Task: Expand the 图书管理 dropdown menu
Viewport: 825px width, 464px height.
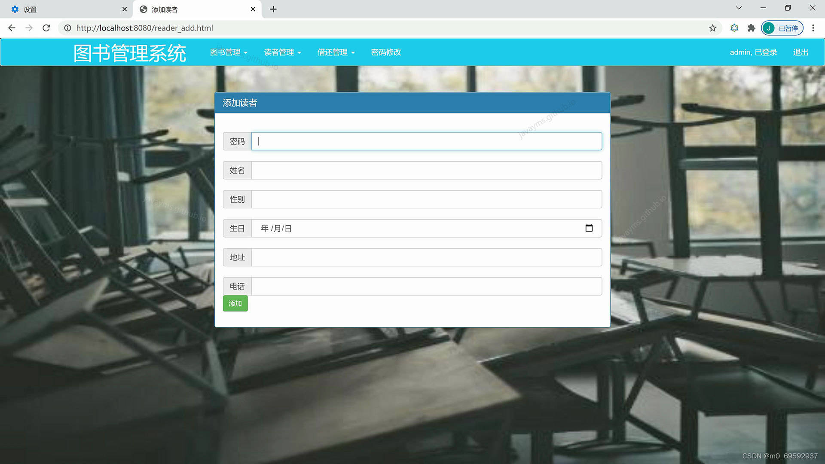Action: pos(228,52)
